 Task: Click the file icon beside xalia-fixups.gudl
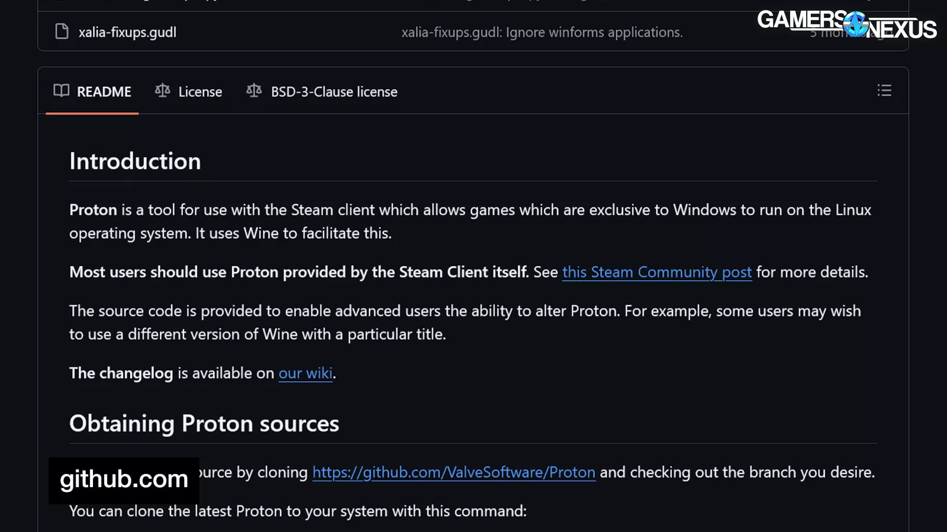point(62,31)
